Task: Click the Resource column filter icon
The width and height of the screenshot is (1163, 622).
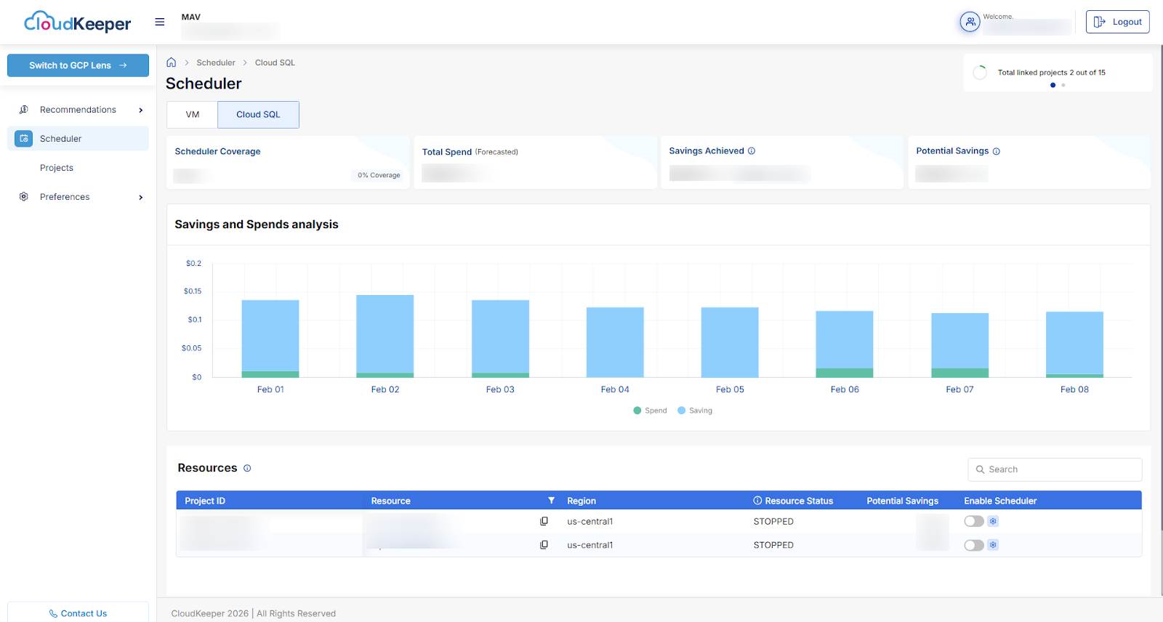Action: [551, 501]
